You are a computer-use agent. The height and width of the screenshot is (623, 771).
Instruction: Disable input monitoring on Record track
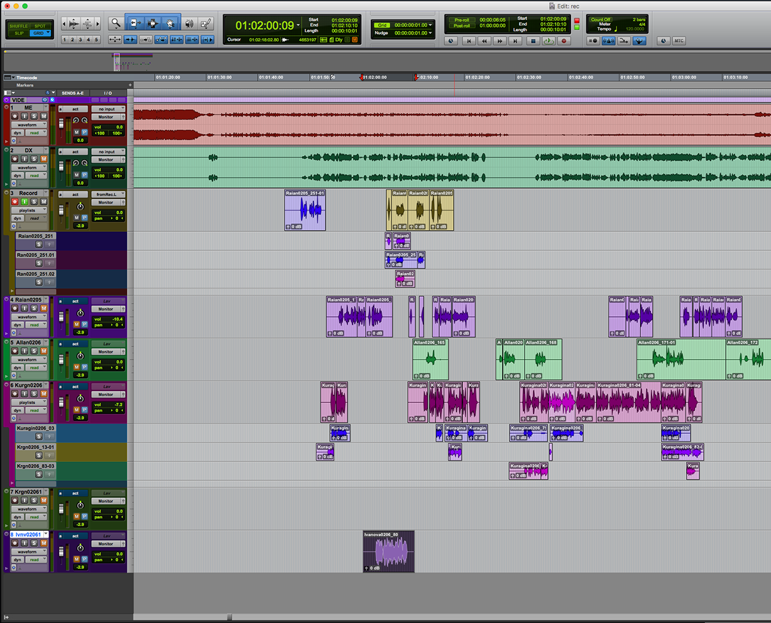pos(25,202)
